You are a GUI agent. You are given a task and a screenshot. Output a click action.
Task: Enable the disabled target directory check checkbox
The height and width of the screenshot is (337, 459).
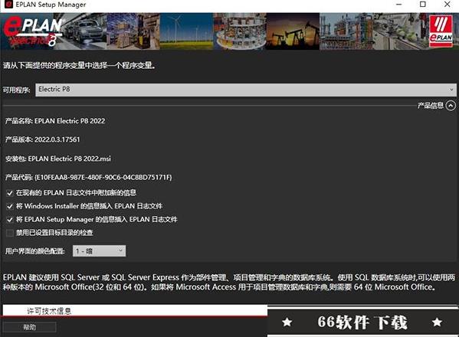[x=10, y=233]
